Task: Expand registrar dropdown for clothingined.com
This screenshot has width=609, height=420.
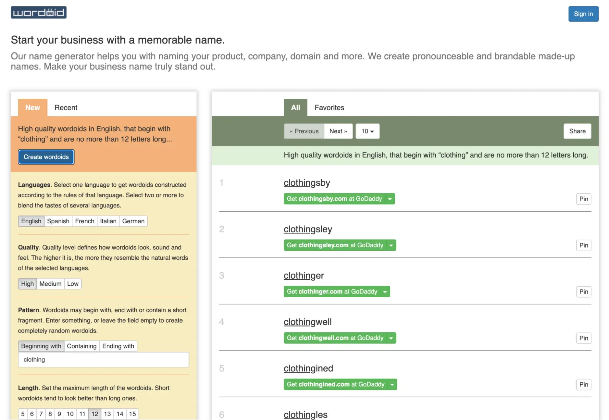Action: click(x=392, y=384)
